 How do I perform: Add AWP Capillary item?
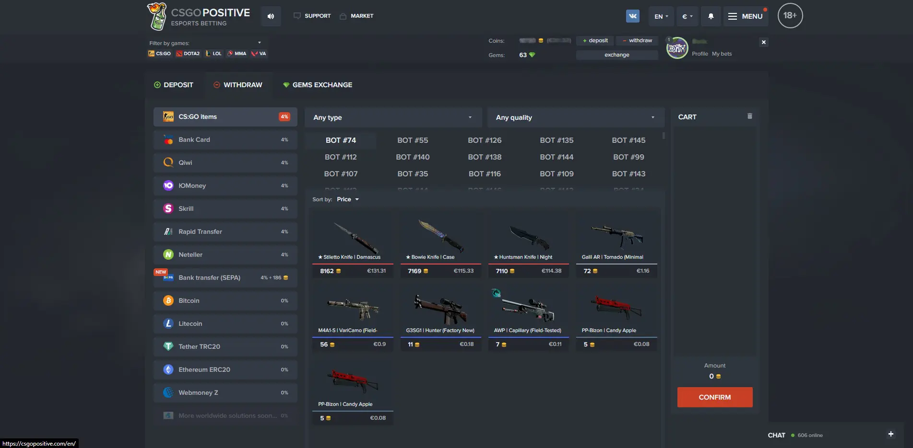pyautogui.click(x=528, y=318)
